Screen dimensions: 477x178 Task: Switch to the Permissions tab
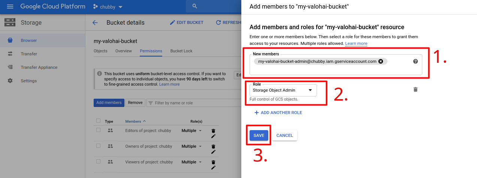[151, 51]
